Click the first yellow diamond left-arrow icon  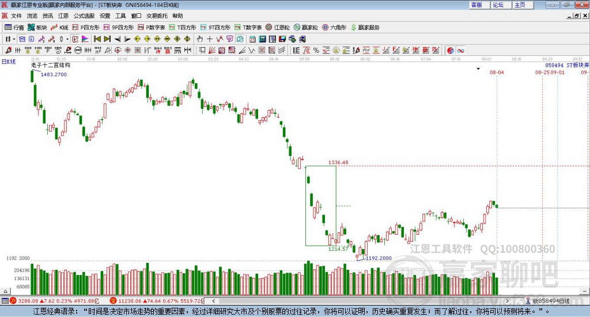coord(137,39)
